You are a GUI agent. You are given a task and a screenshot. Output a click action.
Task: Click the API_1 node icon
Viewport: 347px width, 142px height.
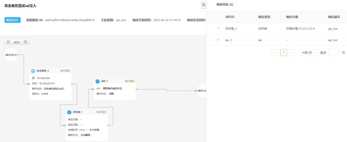click(97, 81)
